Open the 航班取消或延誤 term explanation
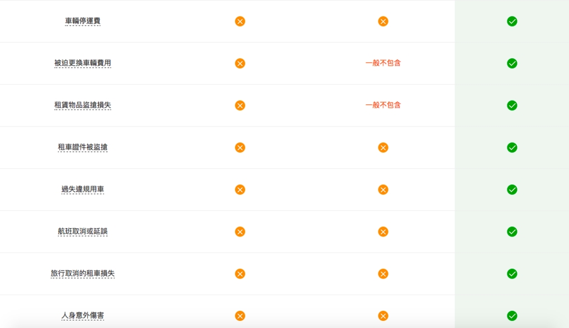Image resolution: width=569 pixels, height=328 pixels. tap(83, 231)
